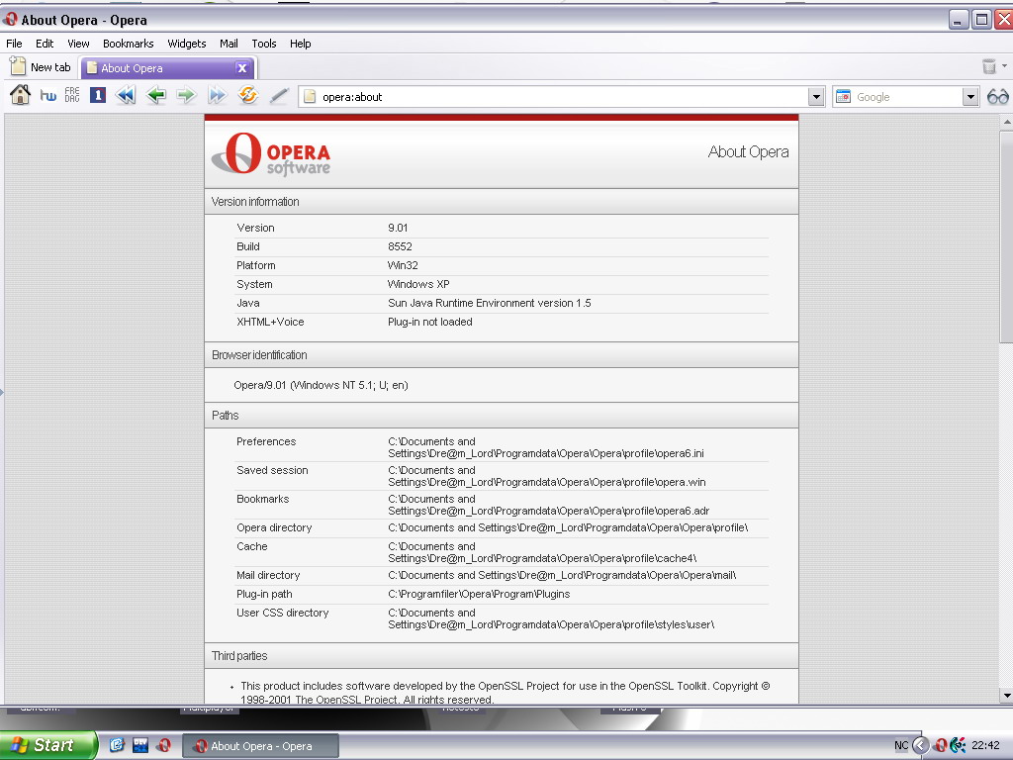
Task: Click the Google search field
Action: tap(907, 97)
